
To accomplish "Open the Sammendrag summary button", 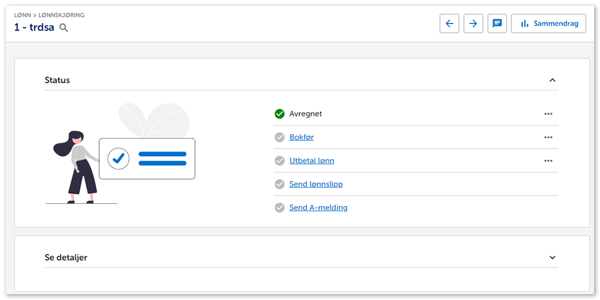I will pyautogui.click(x=548, y=23).
